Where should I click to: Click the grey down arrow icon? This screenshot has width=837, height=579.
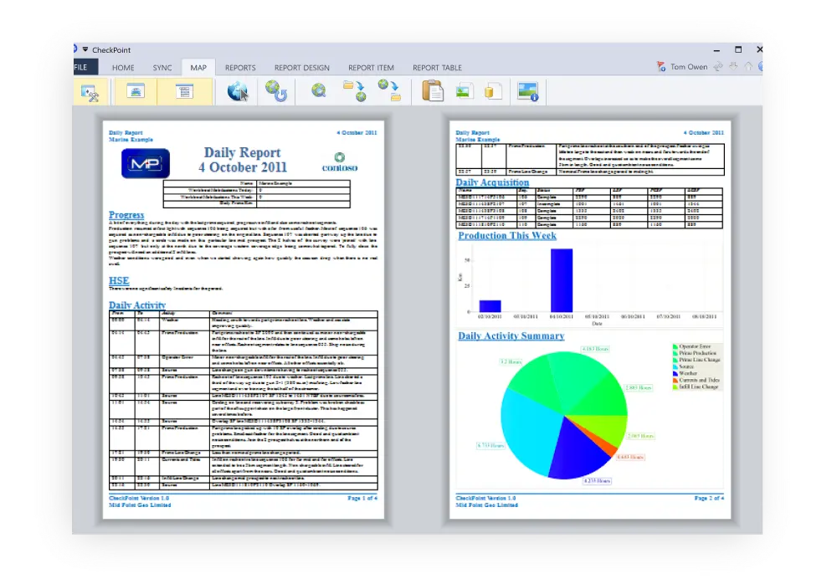click(x=734, y=66)
